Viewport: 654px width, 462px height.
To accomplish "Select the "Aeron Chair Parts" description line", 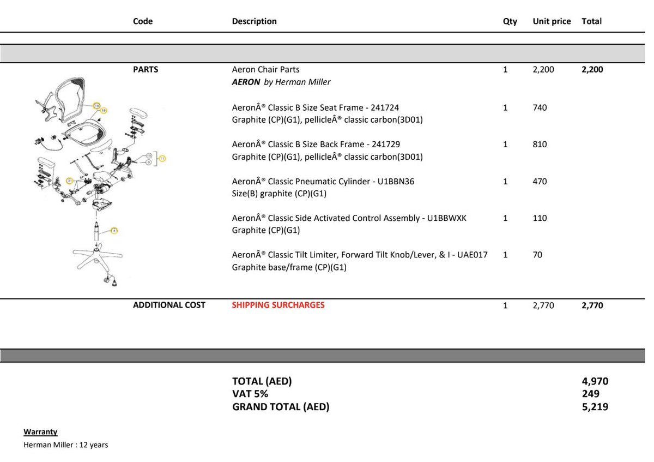I will pyautogui.click(x=266, y=70).
